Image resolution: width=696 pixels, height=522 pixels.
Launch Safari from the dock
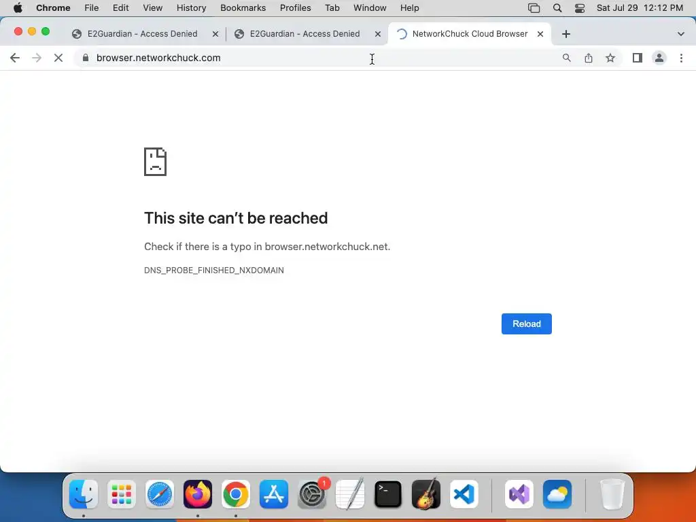(160, 494)
